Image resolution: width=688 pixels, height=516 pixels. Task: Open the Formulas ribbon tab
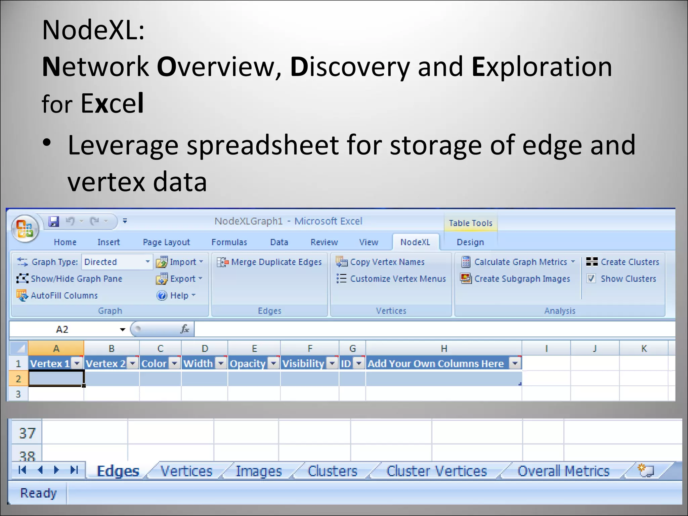pos(229,242)
